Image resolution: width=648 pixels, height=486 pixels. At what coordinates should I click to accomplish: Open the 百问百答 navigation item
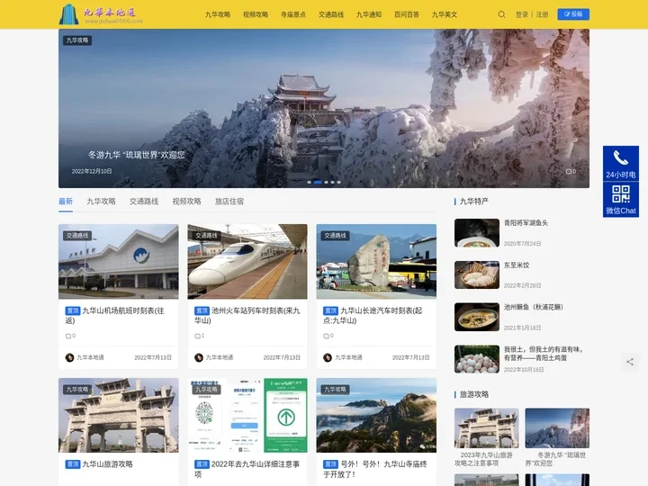pos(407,14)
